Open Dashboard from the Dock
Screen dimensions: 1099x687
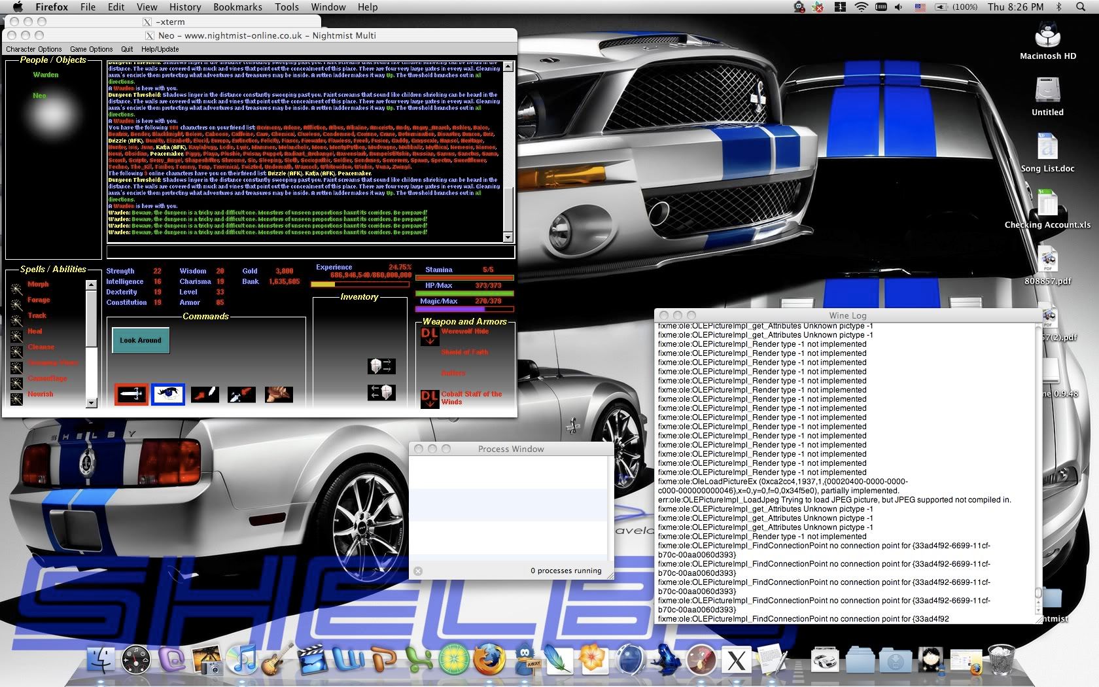point(136,660)
